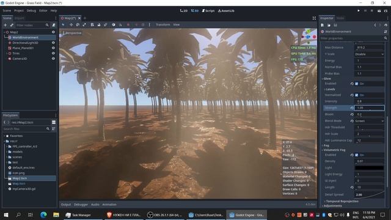
Task: Play the project with the play button
Action: [359, 11]
